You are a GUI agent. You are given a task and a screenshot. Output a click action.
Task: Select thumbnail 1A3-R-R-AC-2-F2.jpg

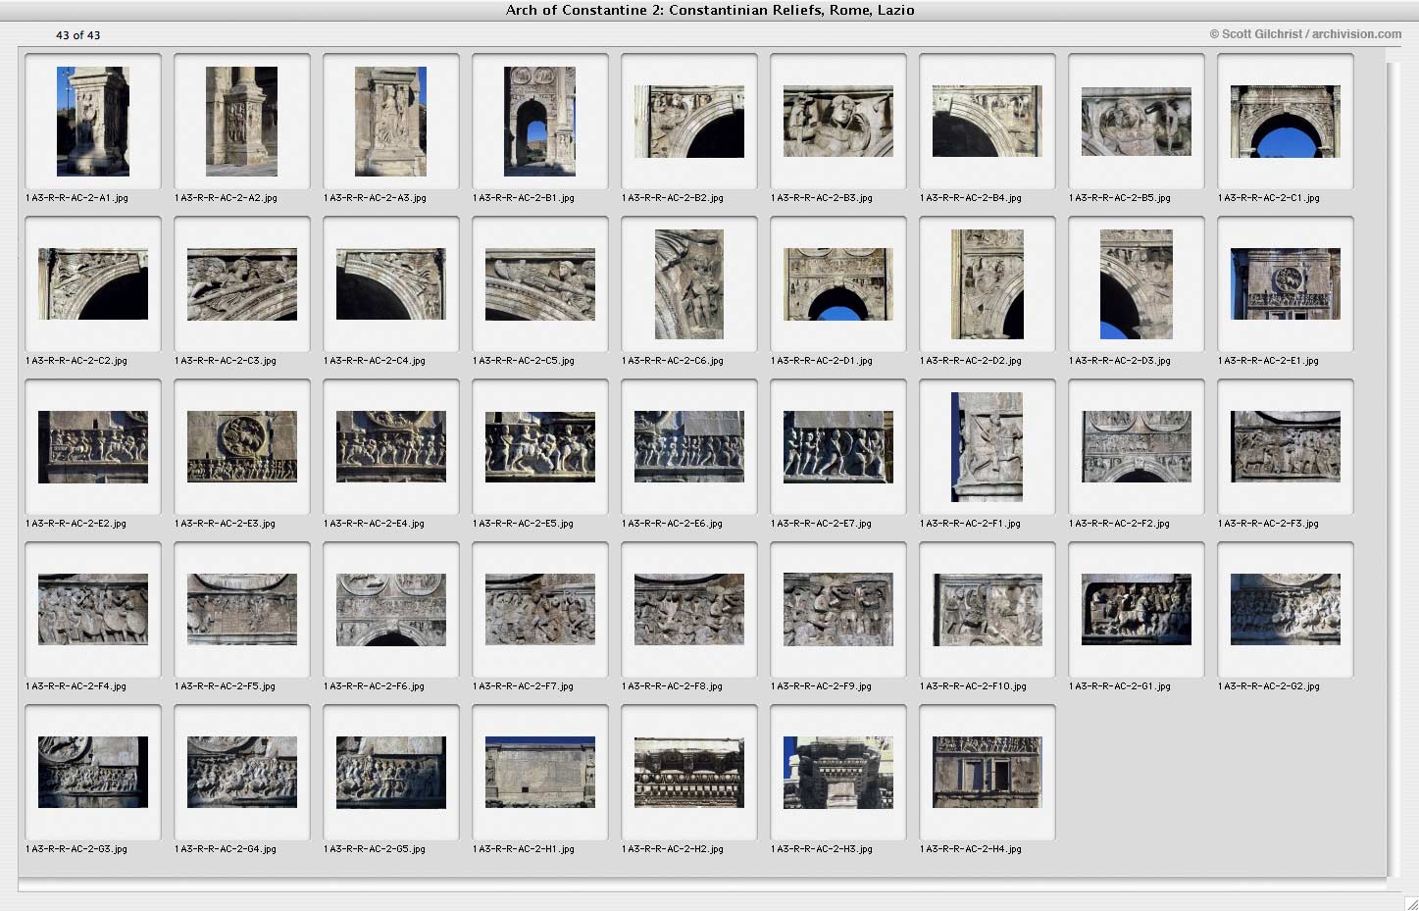point(1137,447)
